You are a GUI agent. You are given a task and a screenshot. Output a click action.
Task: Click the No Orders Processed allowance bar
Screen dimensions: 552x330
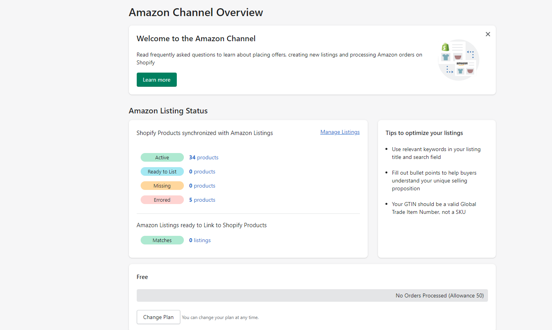coord(312,295)
